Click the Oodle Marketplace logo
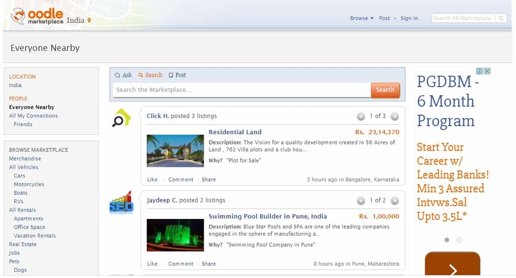The image size is (516, 278). tap(38, 17)
